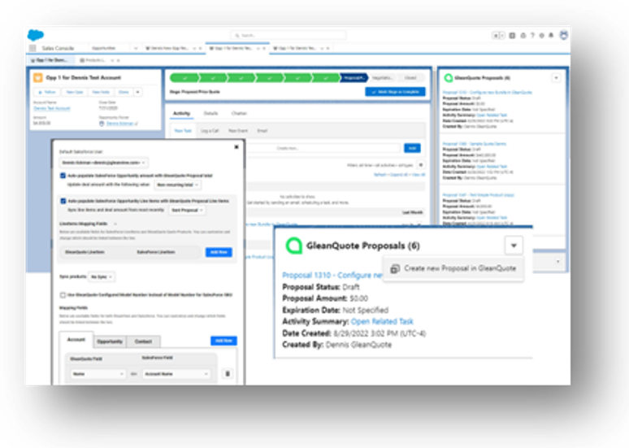Select the Closed stage in the path
This screenshot has width=629, height=448.
pos(410,78)
